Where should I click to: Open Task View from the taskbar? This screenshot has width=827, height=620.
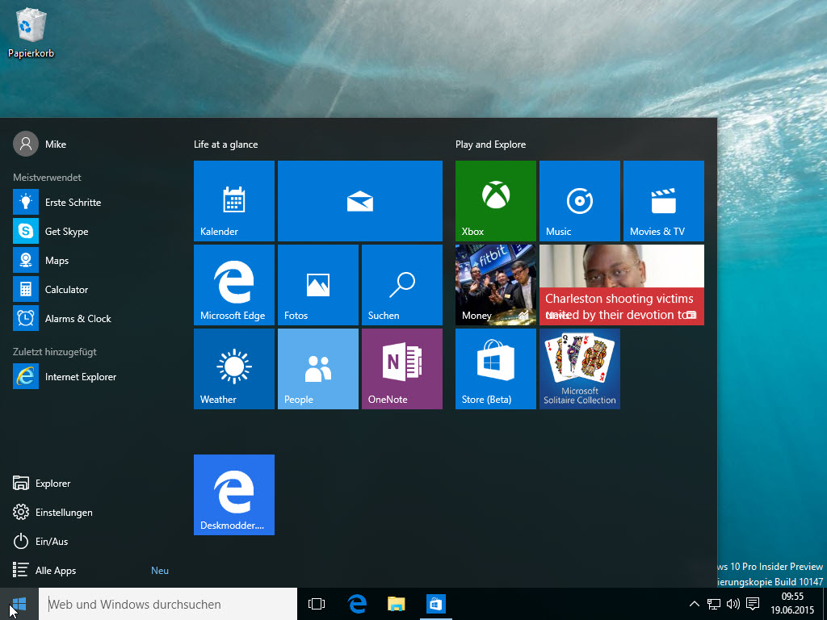pos(317,604)
